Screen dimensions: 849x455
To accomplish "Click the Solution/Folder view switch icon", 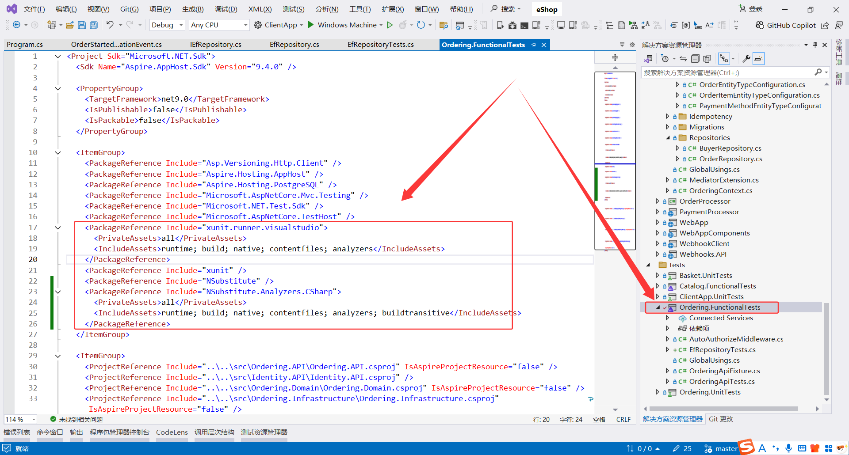I will tap(648, 59).
